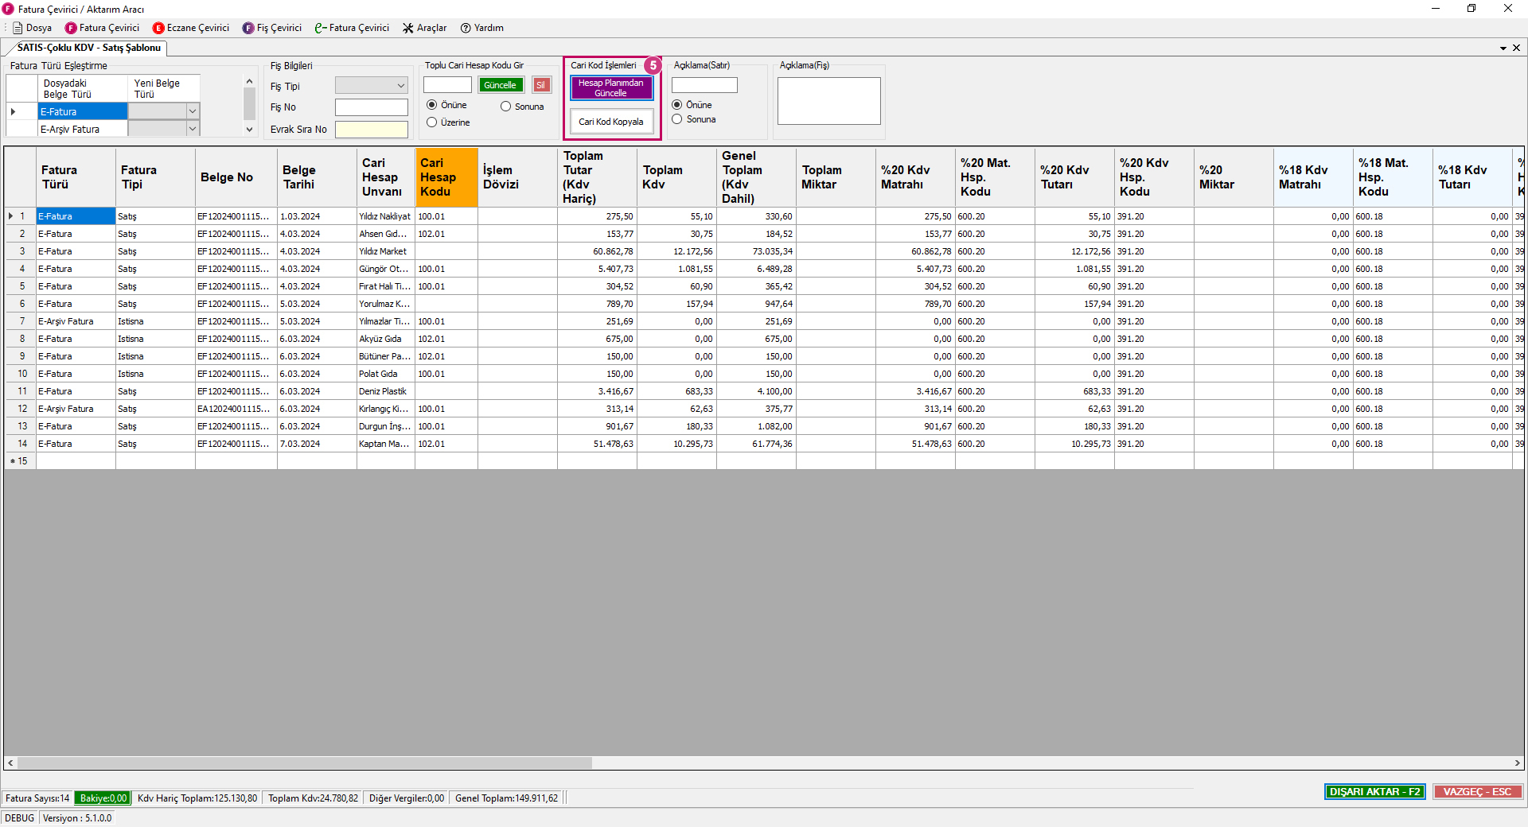
Task: Open the Dosya menu document icon
Action: tap(18, 28)
